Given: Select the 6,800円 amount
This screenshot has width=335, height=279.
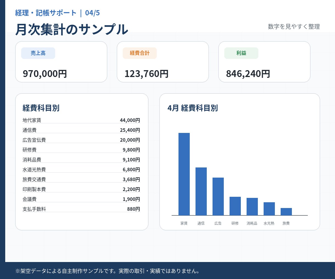Looking at the screenshot, I should [x=131, y=169].
